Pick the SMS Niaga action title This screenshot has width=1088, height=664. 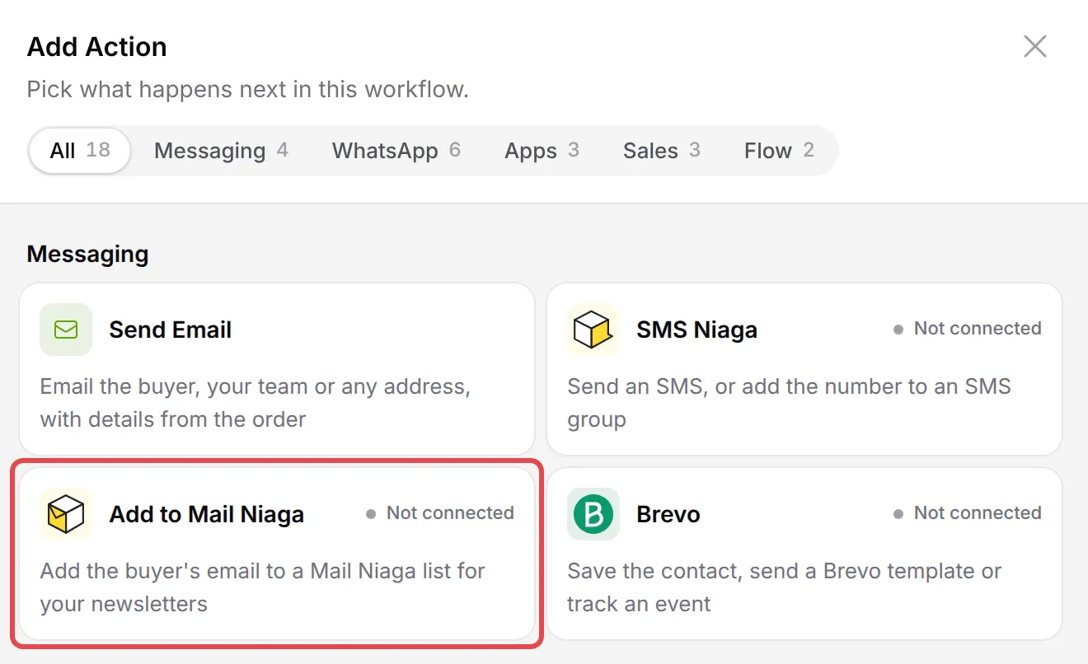(x=696, y=330)
